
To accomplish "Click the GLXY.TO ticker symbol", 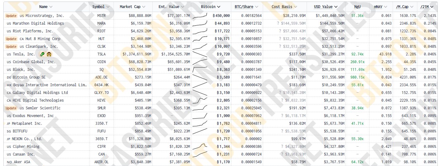I will (x=101, y=93).
